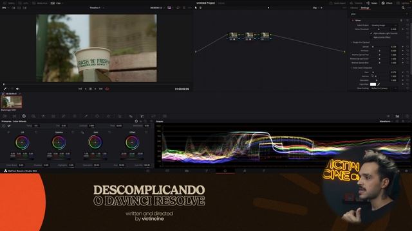
Task: Click the Saturation value field below wheels
Action: point(97,166)
